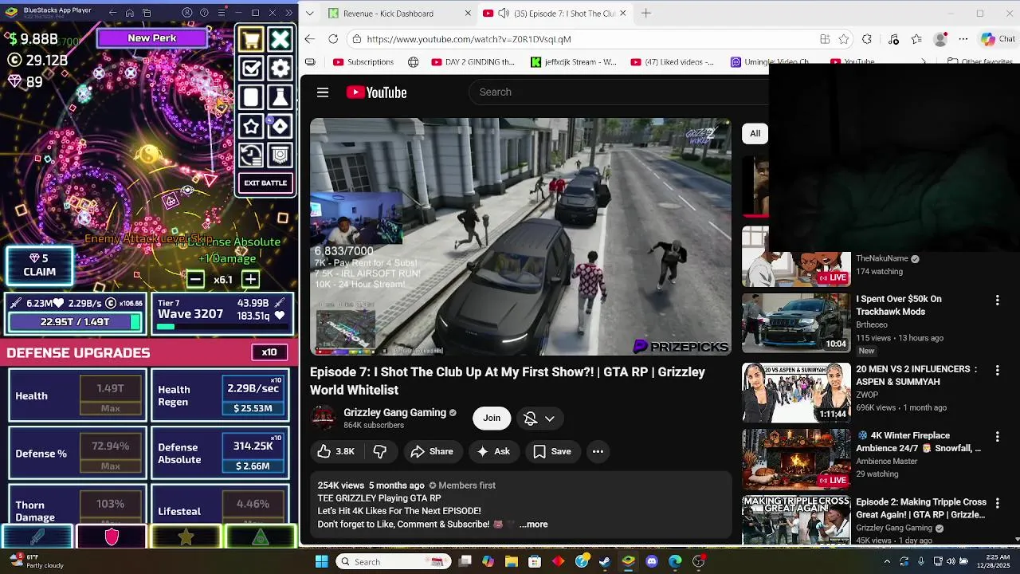Switch to defense upgrades shield tab
The width and height of the screenshot is (1020, 574).
point(112,537)
